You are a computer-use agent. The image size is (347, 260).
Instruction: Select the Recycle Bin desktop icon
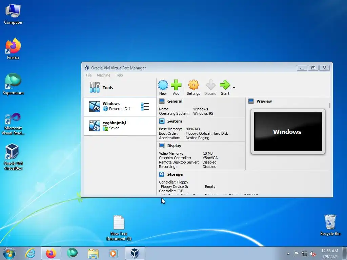330,225
